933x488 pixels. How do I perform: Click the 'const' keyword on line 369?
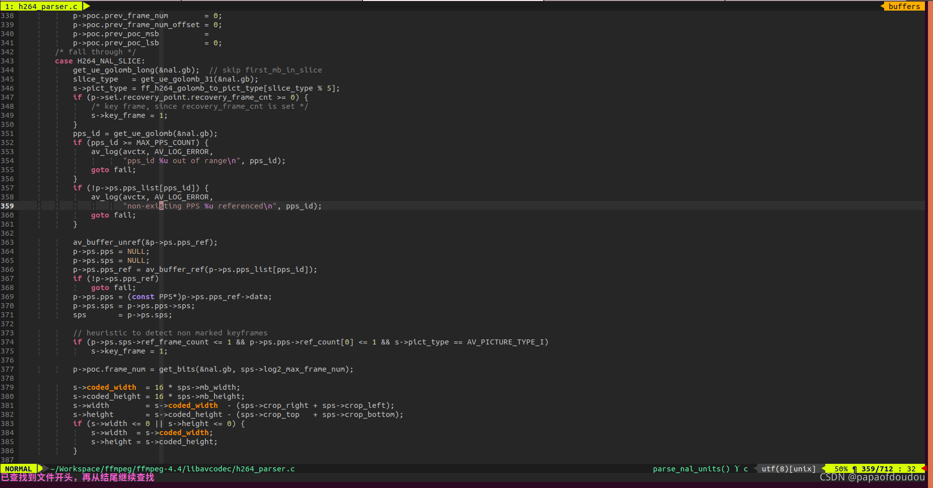[x=143, y=297]
